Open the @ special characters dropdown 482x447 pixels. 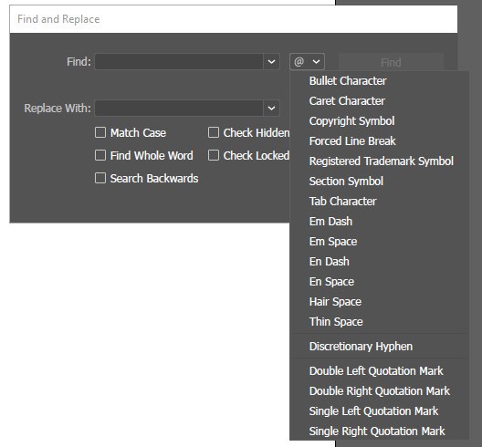pos(307,62)
